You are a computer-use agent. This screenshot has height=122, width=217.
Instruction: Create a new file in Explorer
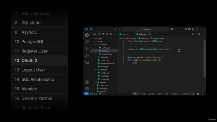pos(99,34)
